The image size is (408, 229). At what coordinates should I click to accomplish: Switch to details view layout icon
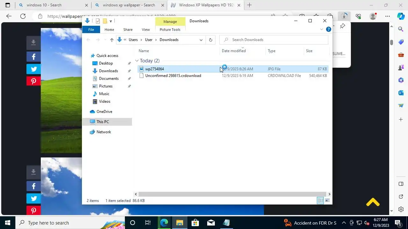320,200
